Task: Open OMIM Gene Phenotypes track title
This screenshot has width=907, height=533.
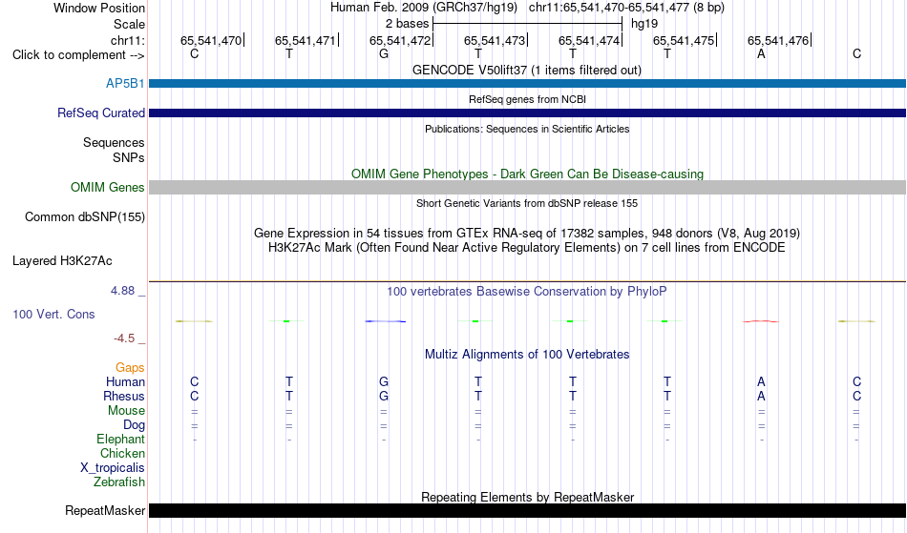Action: tap(528, 174)
